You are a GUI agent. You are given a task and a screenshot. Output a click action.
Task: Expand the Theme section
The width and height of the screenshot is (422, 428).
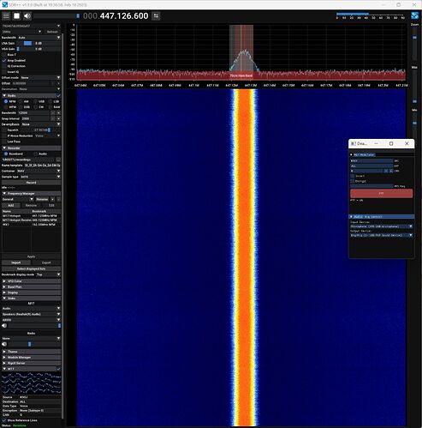click(x=31, y=352)
